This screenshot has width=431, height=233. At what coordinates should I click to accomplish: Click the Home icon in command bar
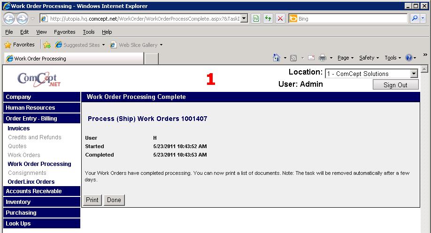277,58
